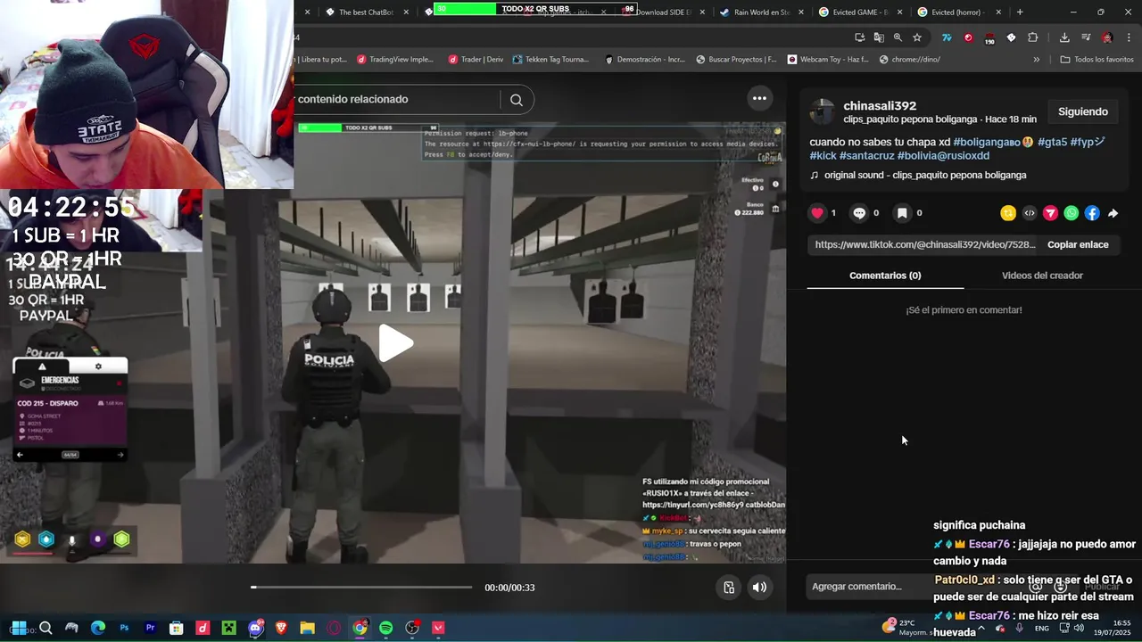Click the Copiar enlace button
The width and height of the screenshot is (1142, 642).
pyautogui.click(x=1078, y=244)
